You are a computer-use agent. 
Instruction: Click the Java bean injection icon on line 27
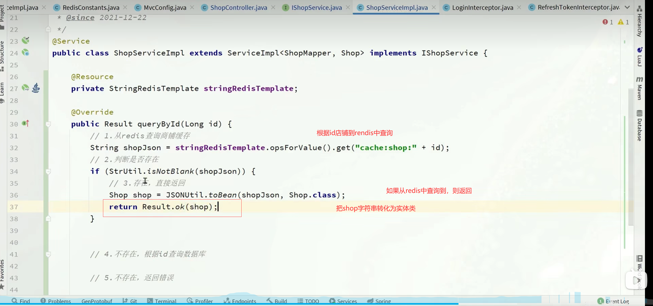pyautogui.click(x=36, y=88)
